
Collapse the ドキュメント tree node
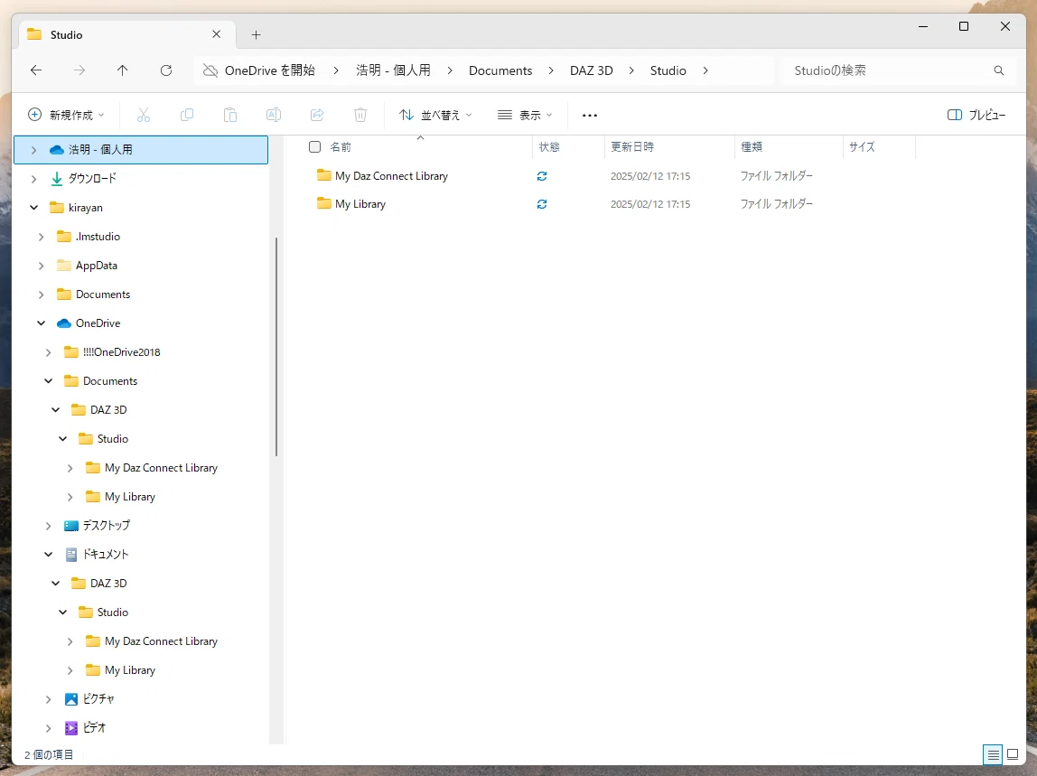48,555
